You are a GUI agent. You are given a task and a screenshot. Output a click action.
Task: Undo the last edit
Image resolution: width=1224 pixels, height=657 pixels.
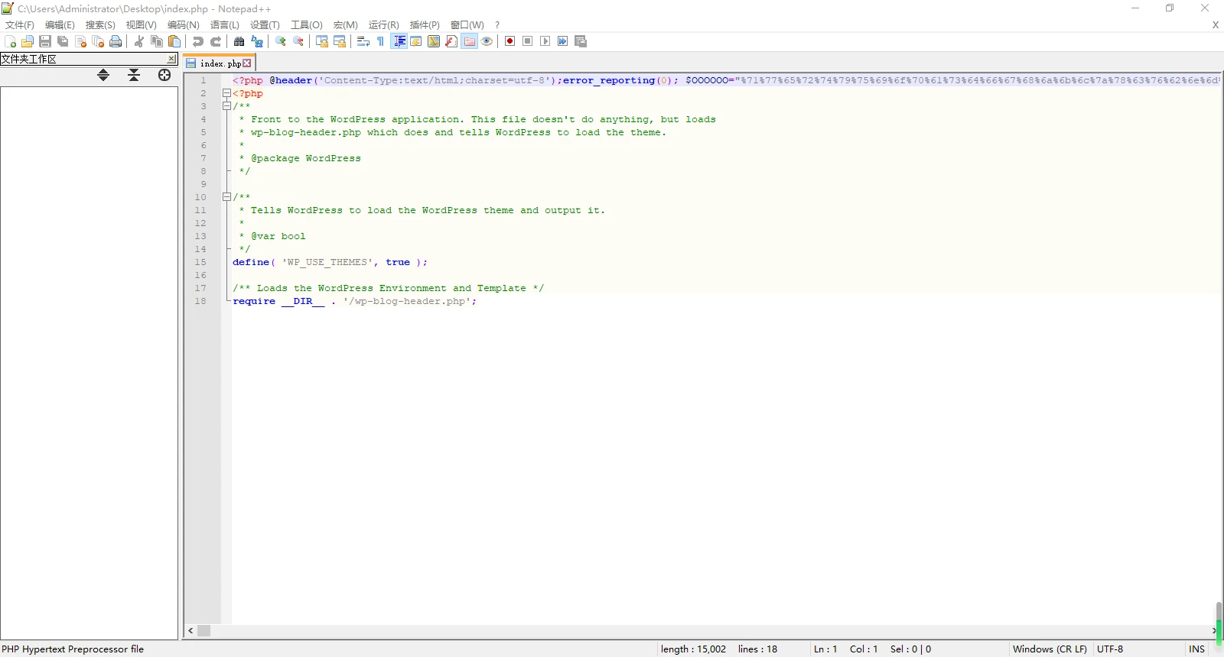(x=198, y=41)
